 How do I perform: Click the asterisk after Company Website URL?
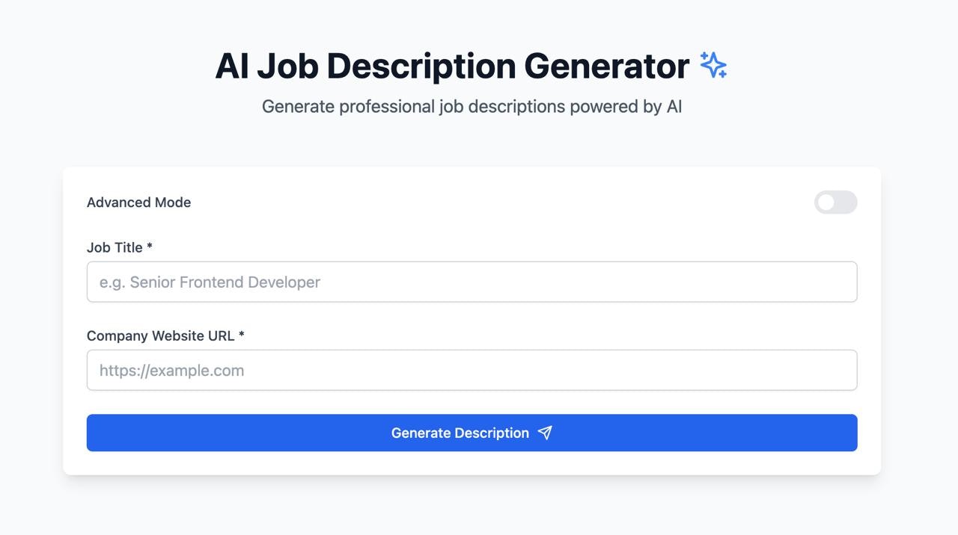pos(242,335)
